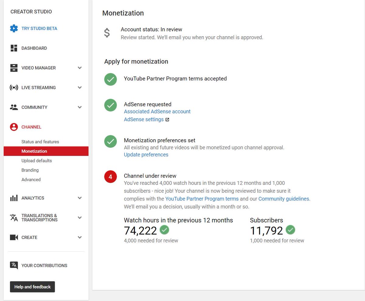This screenshot has height=301, width=365.
Task: Click the Try Studio Beta gear icon
Action: click(x=14, y=28)
